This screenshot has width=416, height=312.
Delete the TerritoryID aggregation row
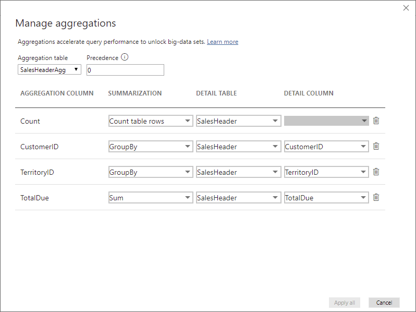tap(376, 172)
